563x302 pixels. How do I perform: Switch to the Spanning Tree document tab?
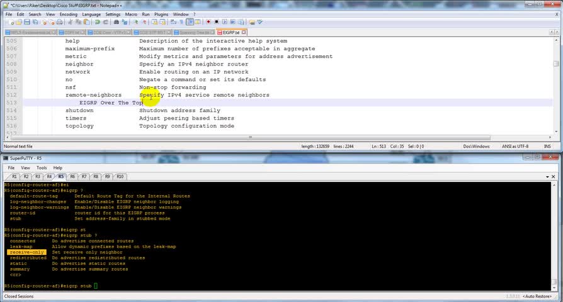(194, 32)
